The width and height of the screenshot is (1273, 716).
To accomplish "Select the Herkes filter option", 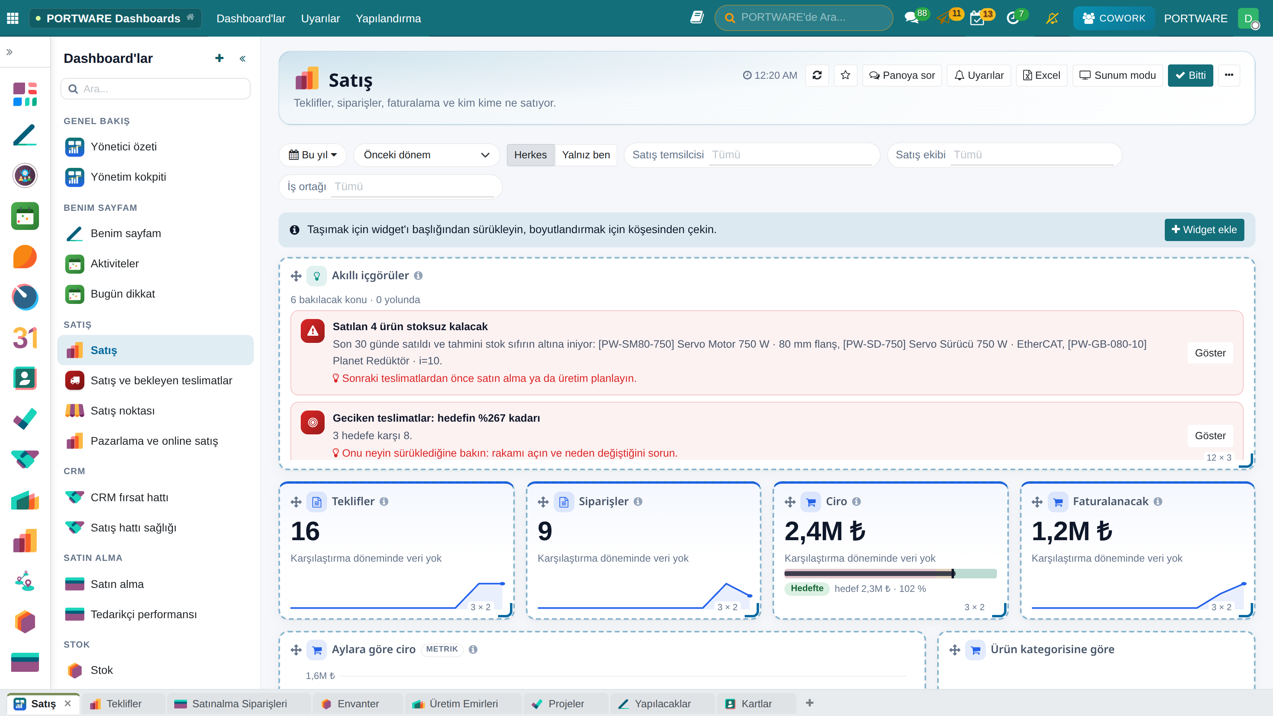I will (x=530, y=155).
